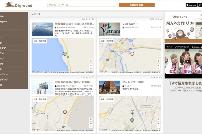Screen dimensions: 202x134
Task: Click 地図の誤りを報告する on フィレンツェ map
Action: coord(151,130)
